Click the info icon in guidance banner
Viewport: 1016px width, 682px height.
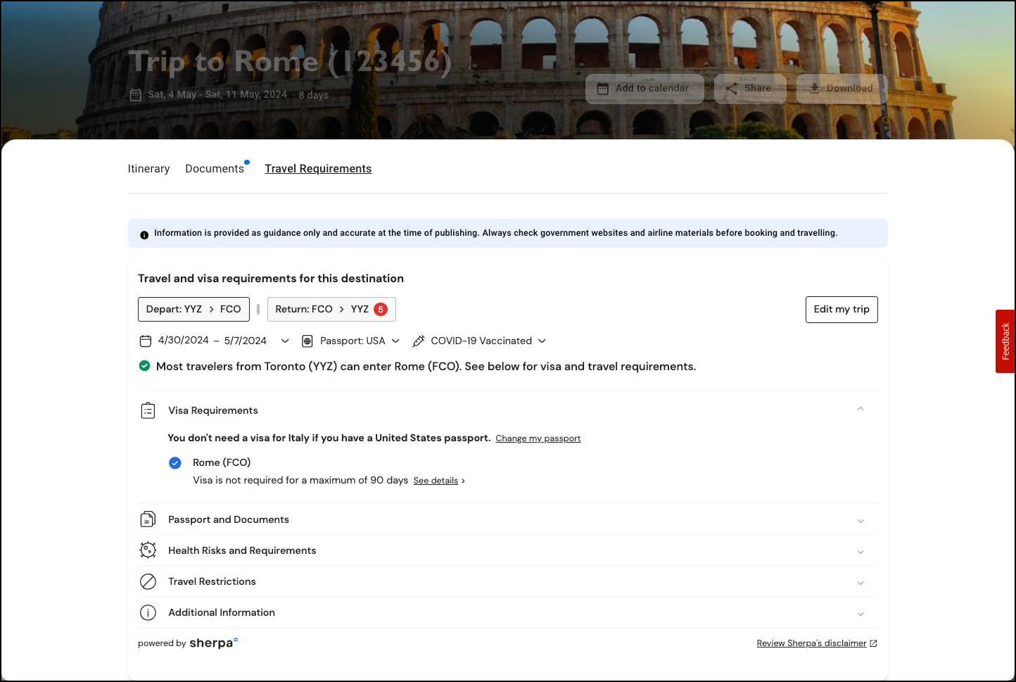click(x=144, y=234)
